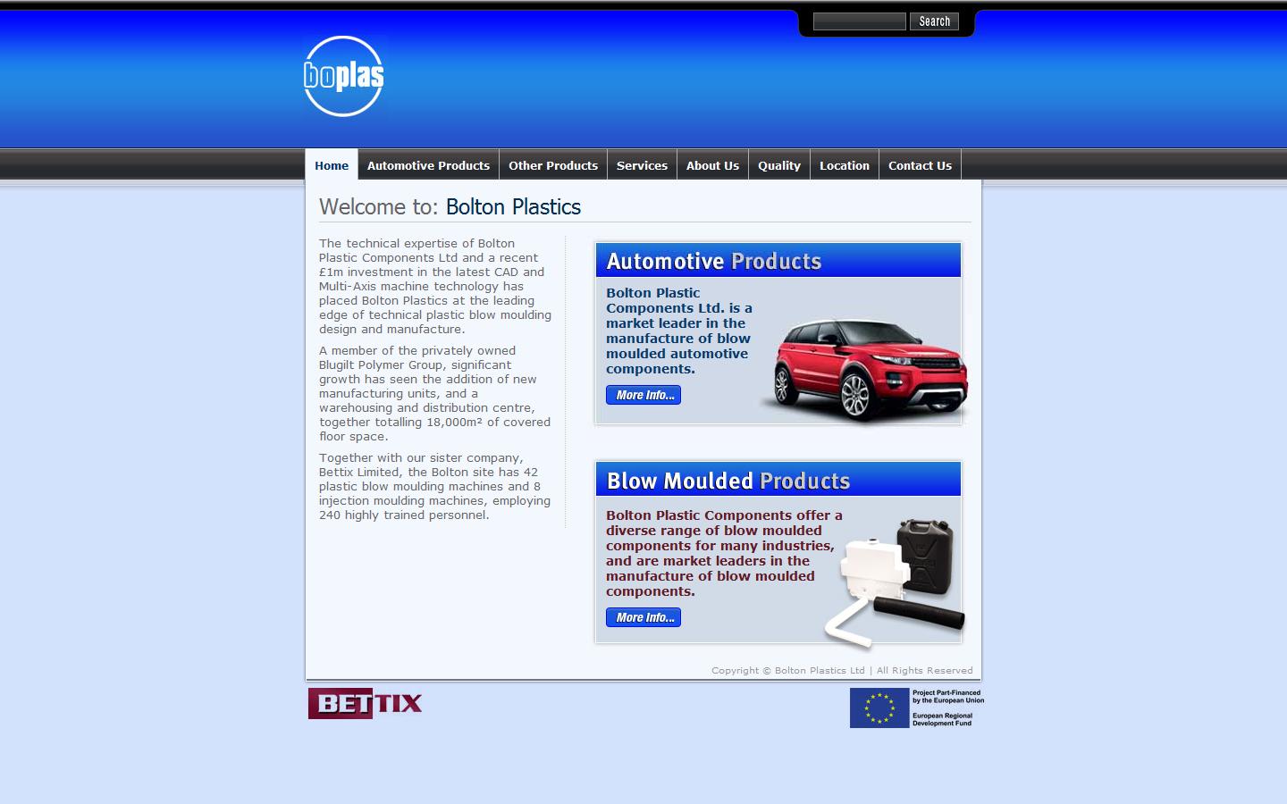Open the Automotive Products menu item
Screen dimensions: 1287x804
(x=428, y=165)
